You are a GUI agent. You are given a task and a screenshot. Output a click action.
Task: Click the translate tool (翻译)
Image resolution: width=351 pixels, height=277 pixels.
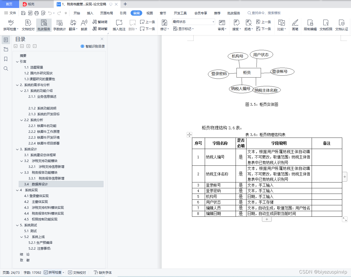pyautogui.click(x=73, y=25)
